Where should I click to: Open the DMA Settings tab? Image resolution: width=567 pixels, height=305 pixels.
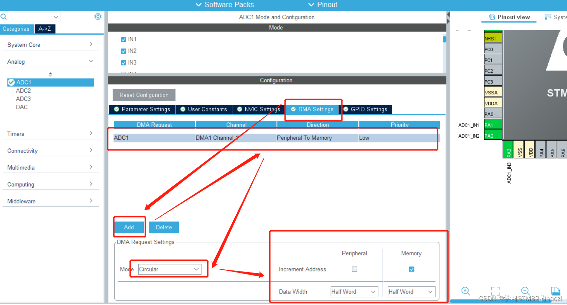[312, 109]
